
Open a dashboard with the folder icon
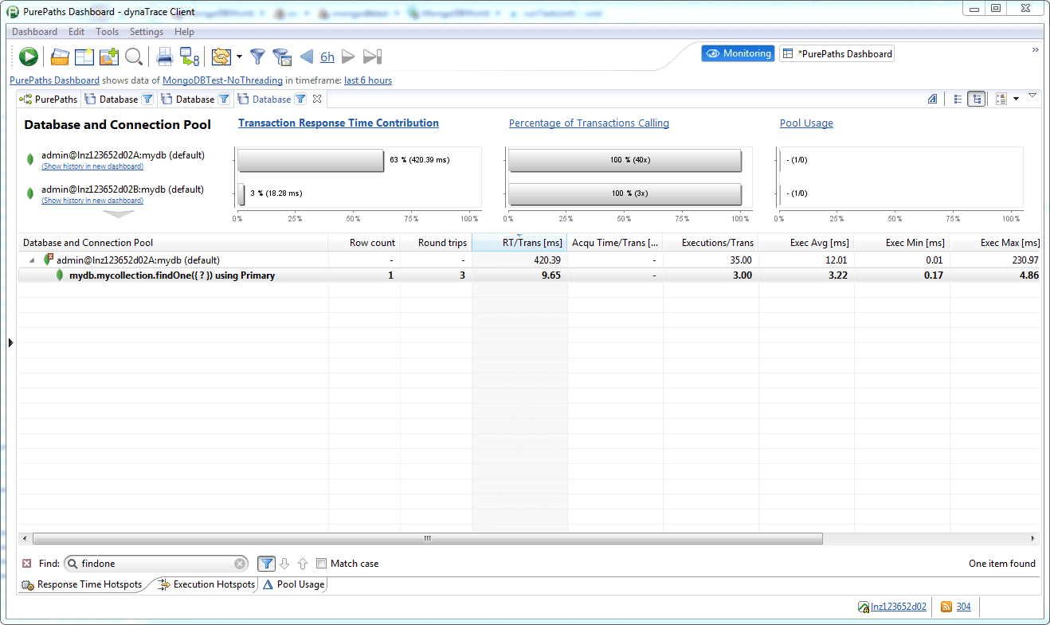coord(60,57)
